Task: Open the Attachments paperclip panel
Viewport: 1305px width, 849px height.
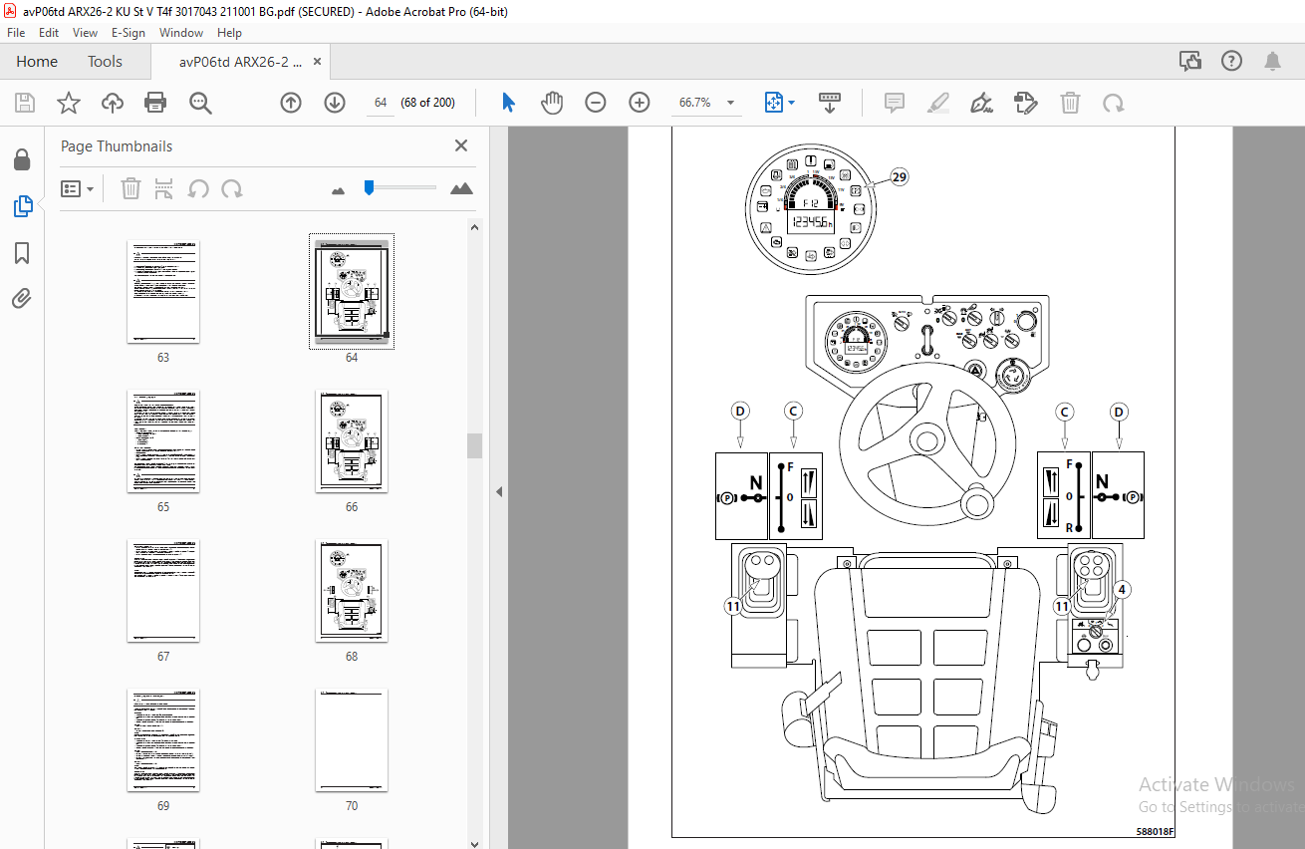Action: 22,298
